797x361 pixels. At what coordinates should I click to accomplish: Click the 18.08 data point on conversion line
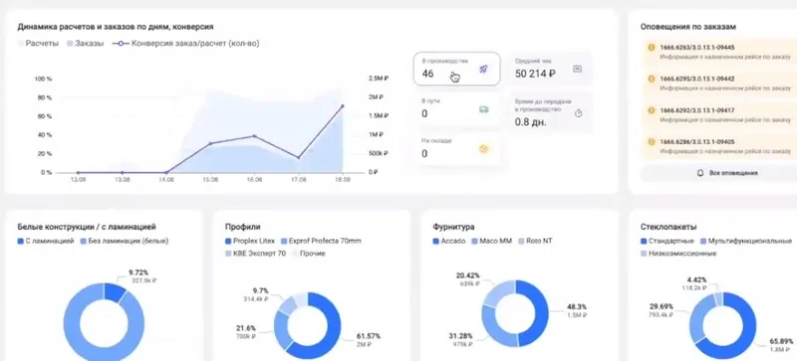point(342,106)
